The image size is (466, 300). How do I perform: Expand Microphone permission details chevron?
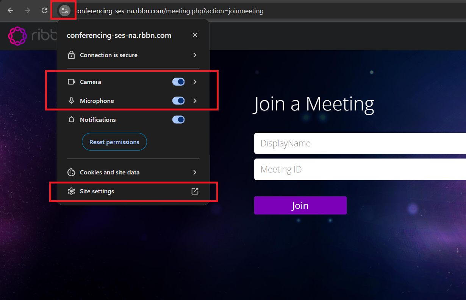point(195,101)
